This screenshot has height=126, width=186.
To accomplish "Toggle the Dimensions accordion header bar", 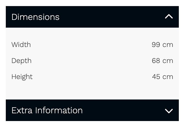I will [92, 17].
